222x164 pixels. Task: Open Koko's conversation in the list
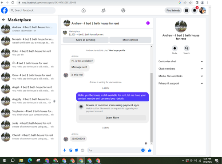(28, 53)
